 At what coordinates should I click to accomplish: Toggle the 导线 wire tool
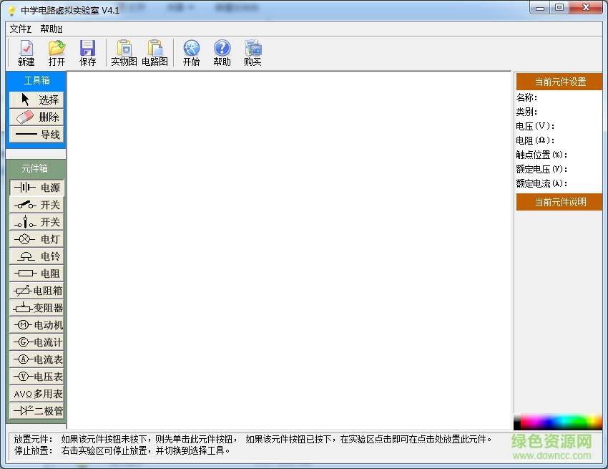pyautogui.click(x=36, y=134)
